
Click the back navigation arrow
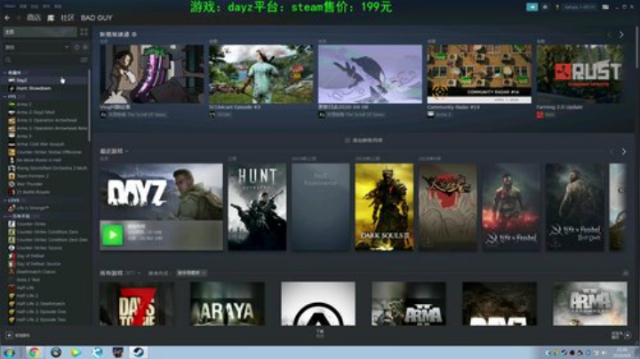tap(7, 18)
